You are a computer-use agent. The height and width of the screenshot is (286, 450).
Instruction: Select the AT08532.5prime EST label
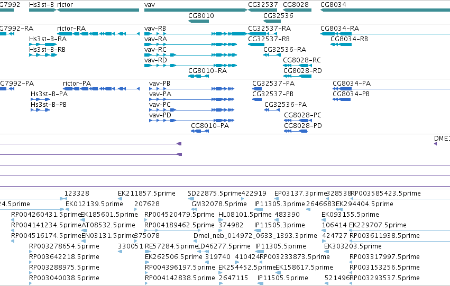tap(108, 226)
